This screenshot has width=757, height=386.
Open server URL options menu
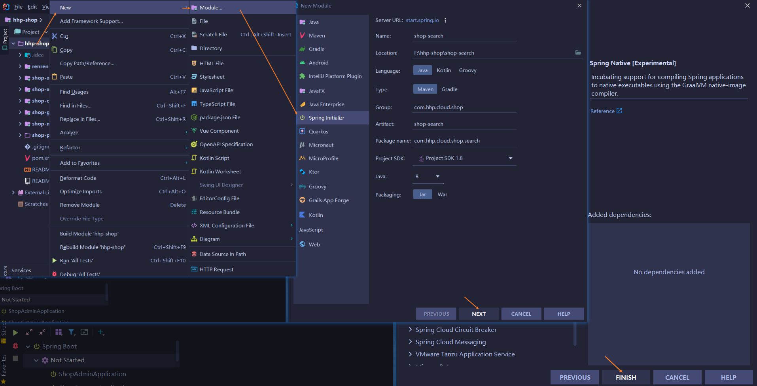point(445,20)
